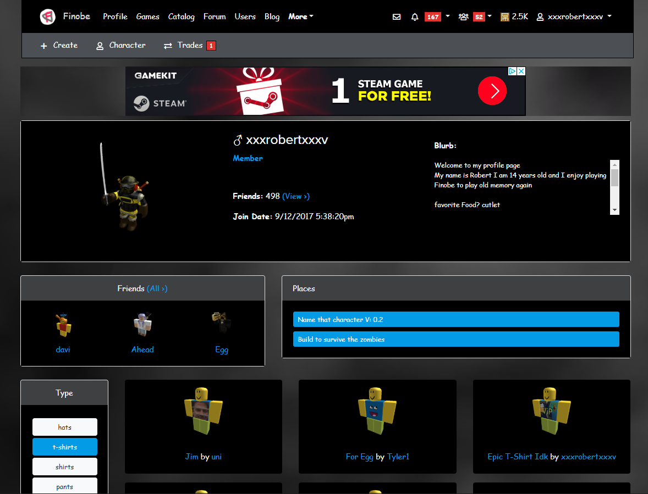Click Ahead's avatar thumbnail
Screen dimensions: 648x494
coord(142,324)
